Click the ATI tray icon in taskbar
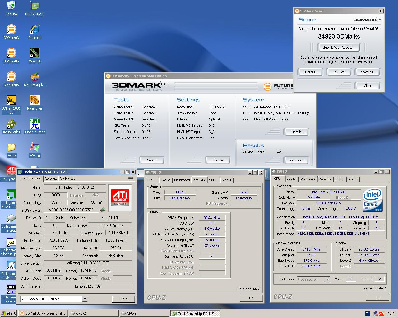Image resolution: width=398 pixels, height=318 pixels. point(382,314)
